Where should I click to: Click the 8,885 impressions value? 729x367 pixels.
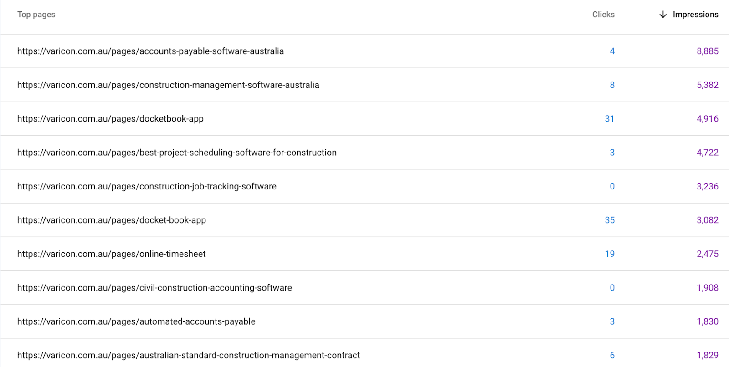tap(707, 51)
